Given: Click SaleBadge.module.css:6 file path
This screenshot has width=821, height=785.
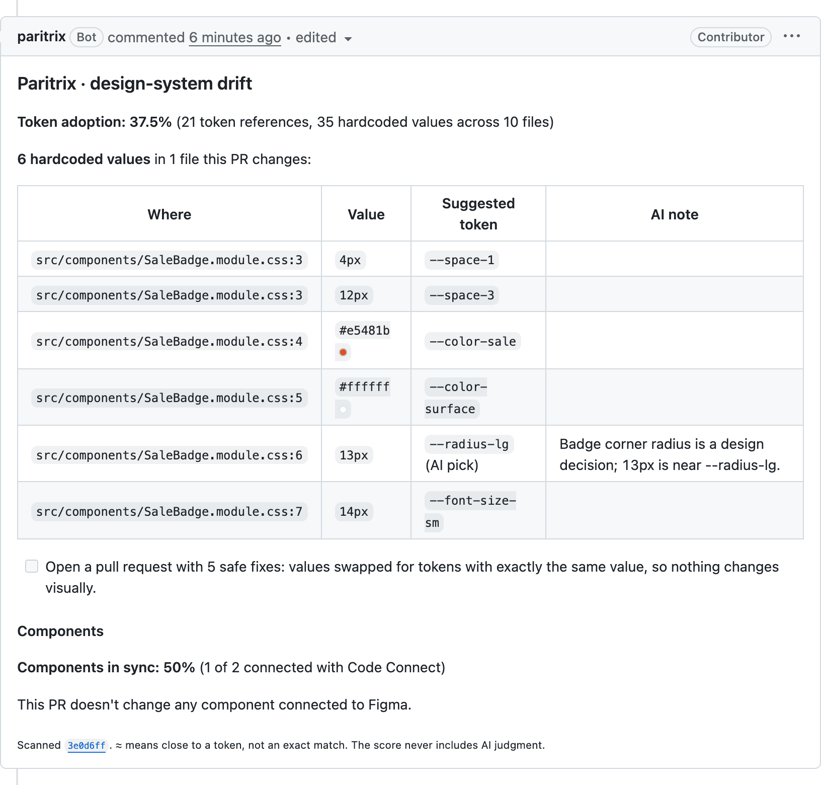Looking at the screenshot, I should [x=170, y=455].
